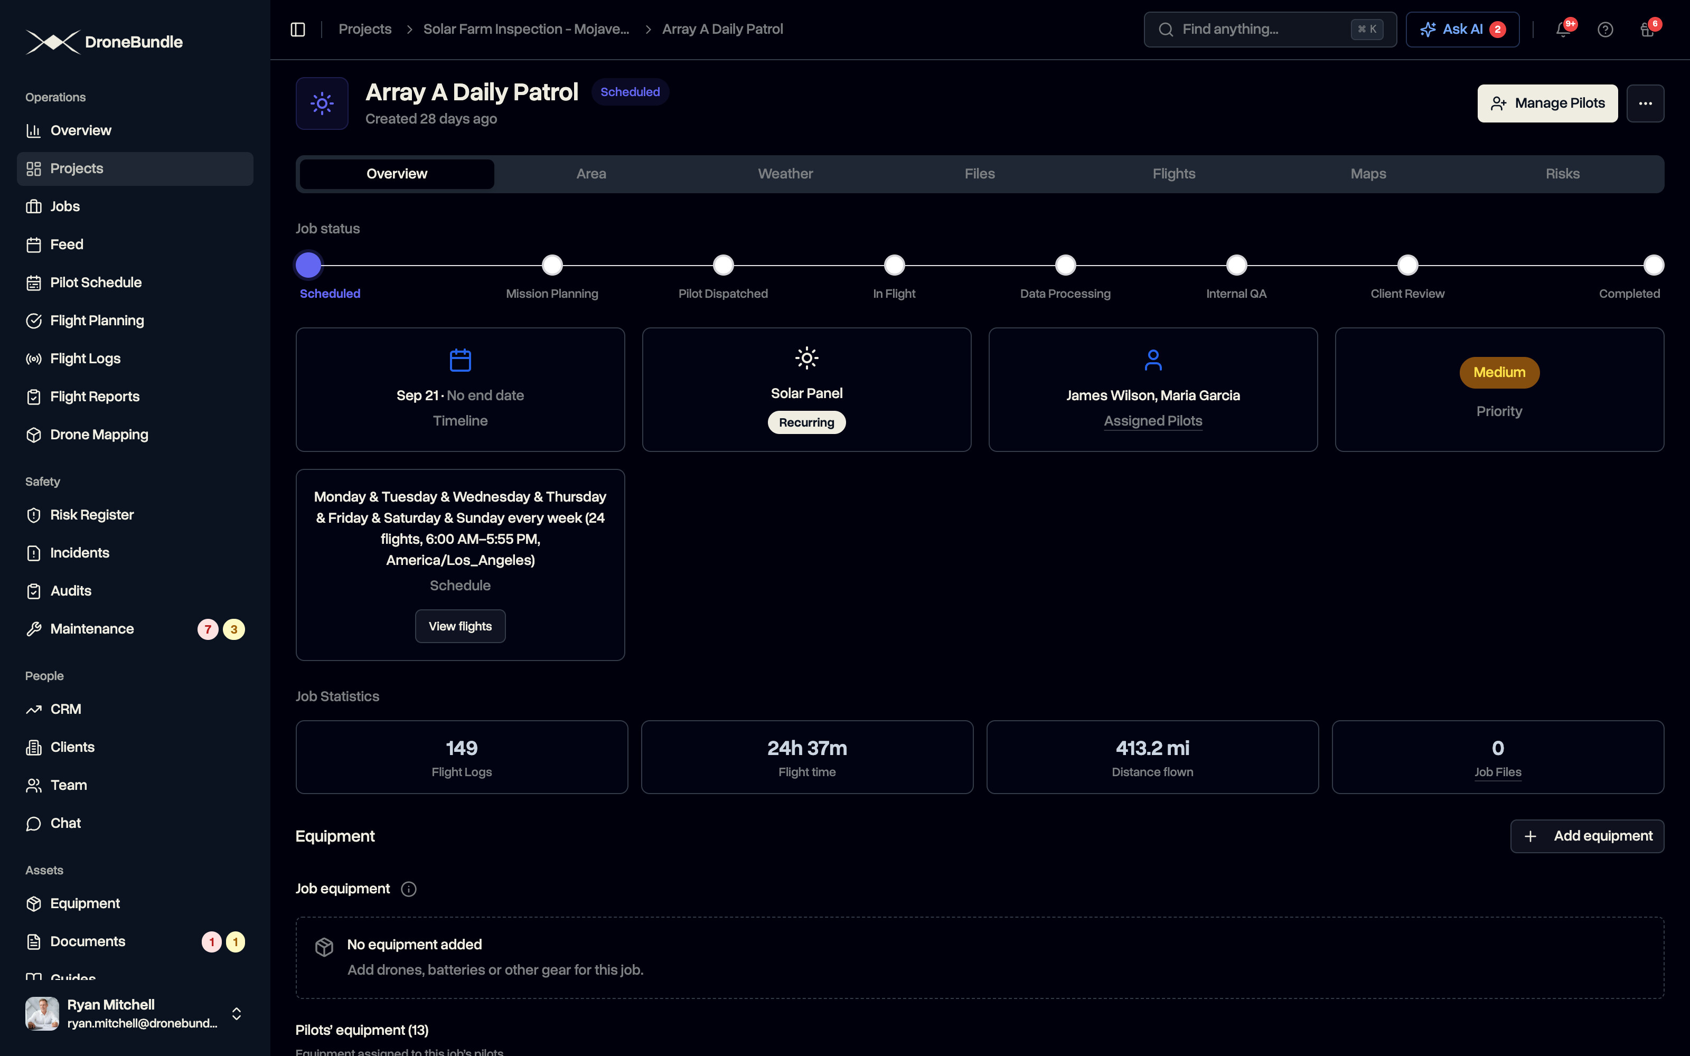Viewport: 1690px width, 1056px height.
Task: Click the Find anything search field
Action: coord(1270,30)
